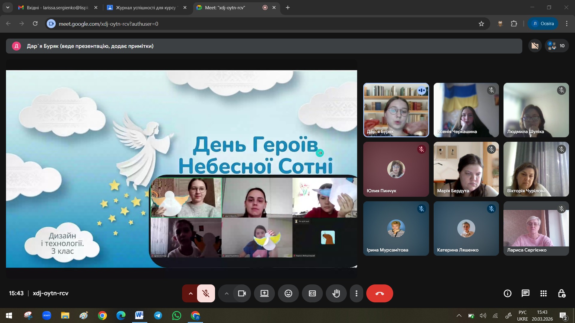Select Лариса Сергієнко video tile

point(536,228)
